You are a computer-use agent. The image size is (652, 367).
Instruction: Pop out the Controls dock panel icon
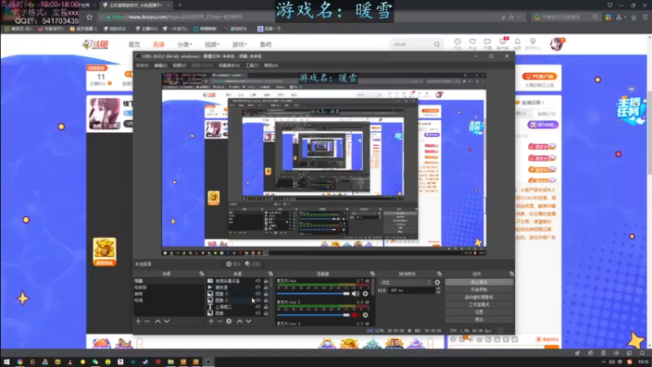(x=512, y=274)
